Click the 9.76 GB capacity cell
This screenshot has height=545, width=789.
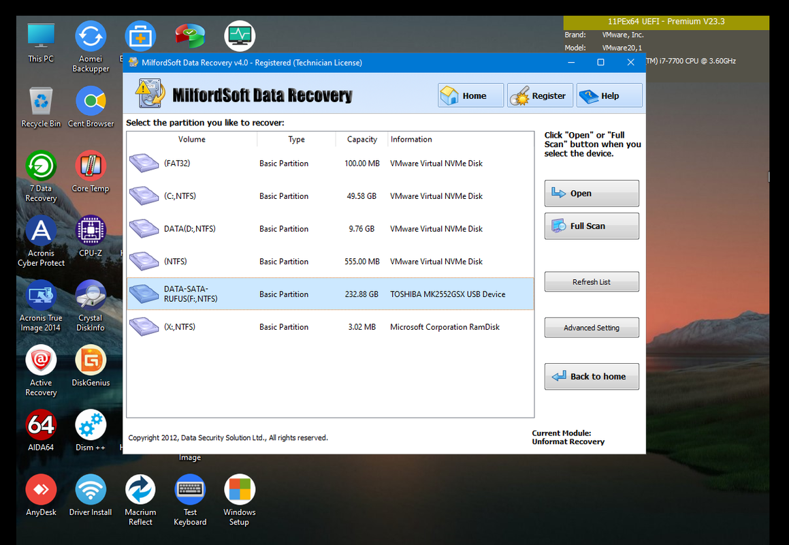361,229
